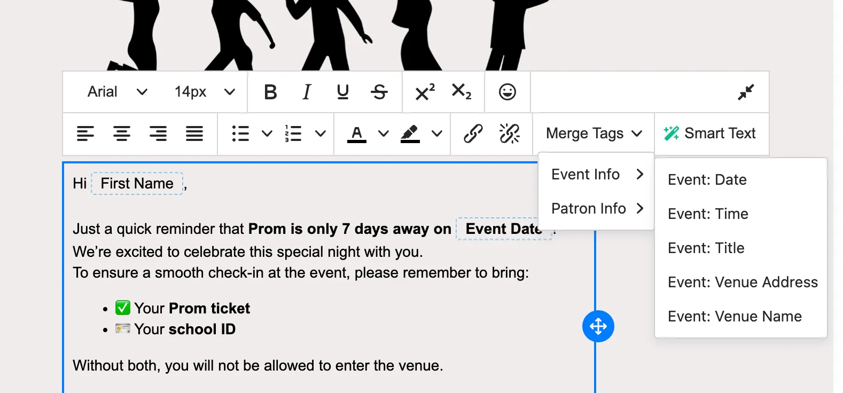Click the blue move block handle

[598, 326]
